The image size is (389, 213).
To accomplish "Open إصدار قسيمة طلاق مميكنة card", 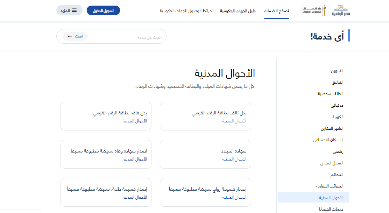I will [x=106, y=192].
